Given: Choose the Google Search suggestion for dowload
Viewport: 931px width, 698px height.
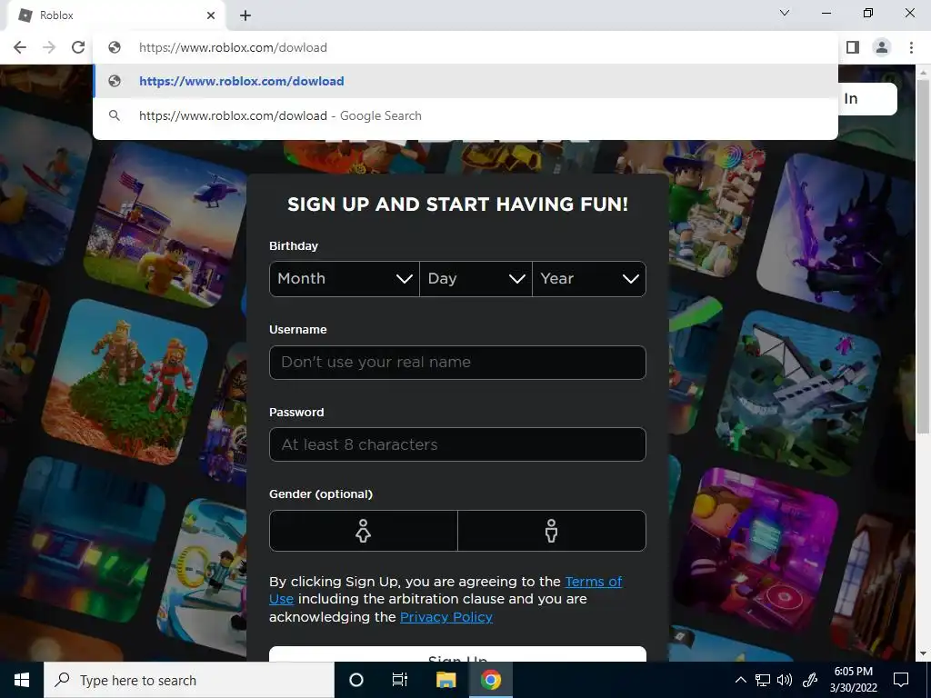Looking at the screenshot, I should tap(465, 115).
